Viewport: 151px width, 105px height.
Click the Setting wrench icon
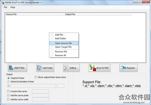66,68
